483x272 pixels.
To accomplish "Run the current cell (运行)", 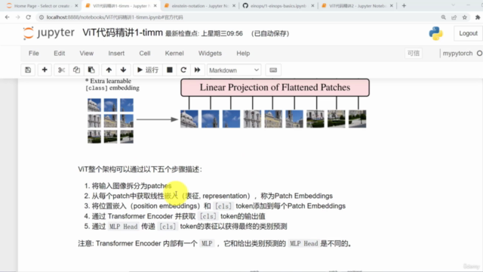I will (x=148, y=70).
